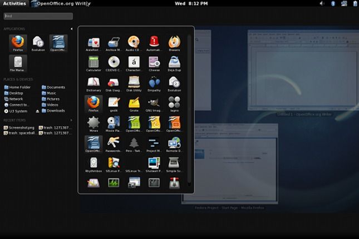Open Disk Utility
359x239 pixels.
(134, 84)
